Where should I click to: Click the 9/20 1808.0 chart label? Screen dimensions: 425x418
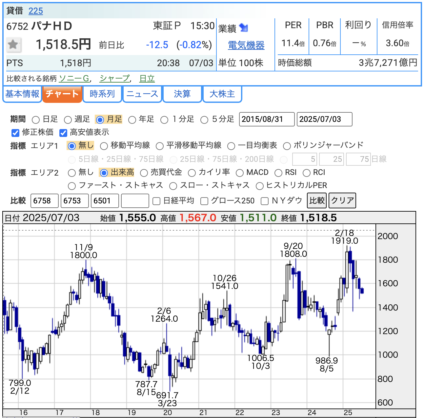coord(293,250)
